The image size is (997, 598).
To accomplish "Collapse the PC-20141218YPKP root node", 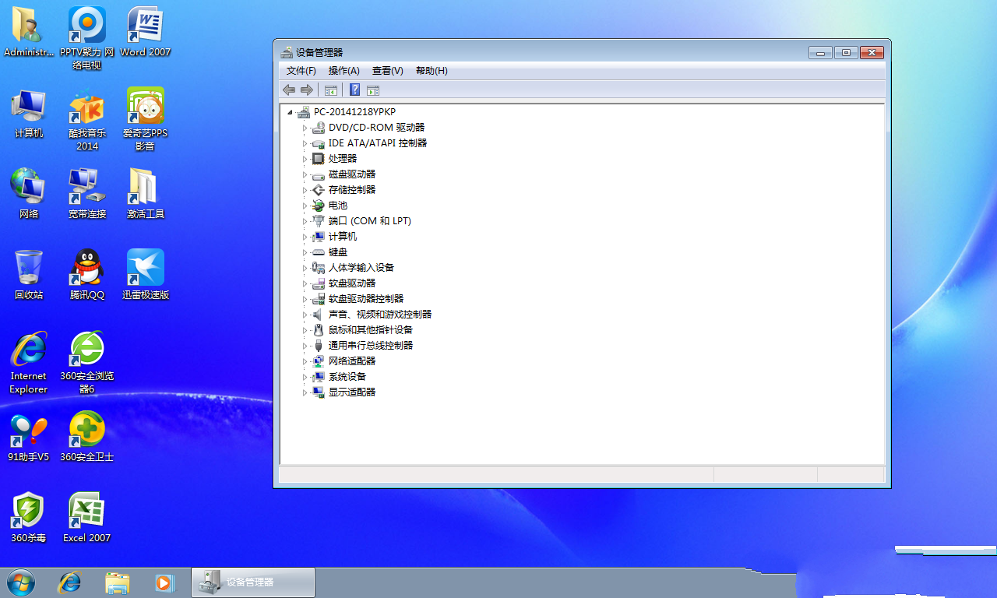I will point(291,112).
